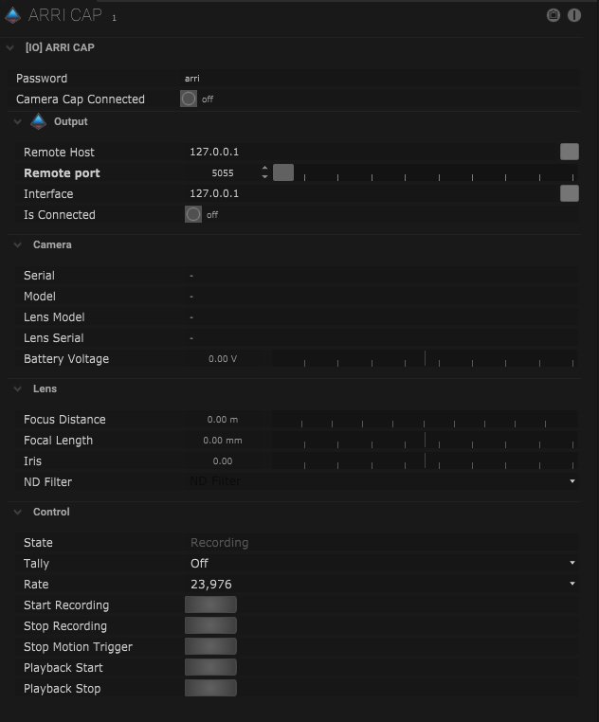This screenshot has width=599, height=722.
Task: Click the Focal Length slider track
Action: [425, 441]
